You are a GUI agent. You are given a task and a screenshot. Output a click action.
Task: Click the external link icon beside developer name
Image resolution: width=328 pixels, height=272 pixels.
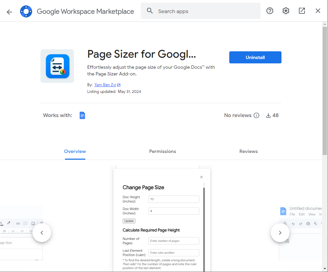(118, 85)
